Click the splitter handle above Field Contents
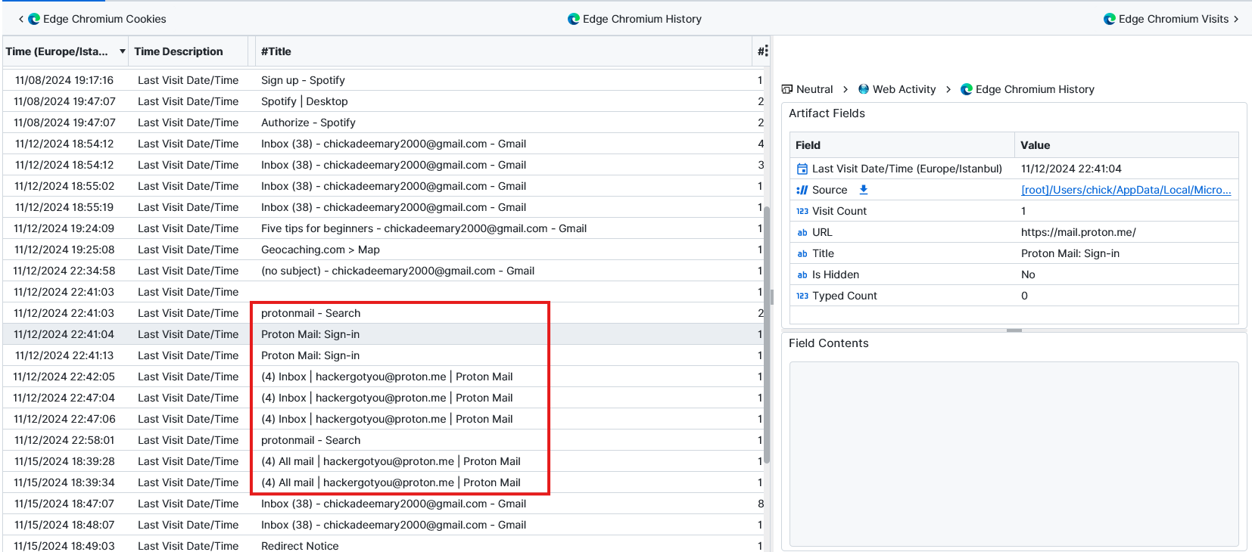 click(x=1014, y=330)
